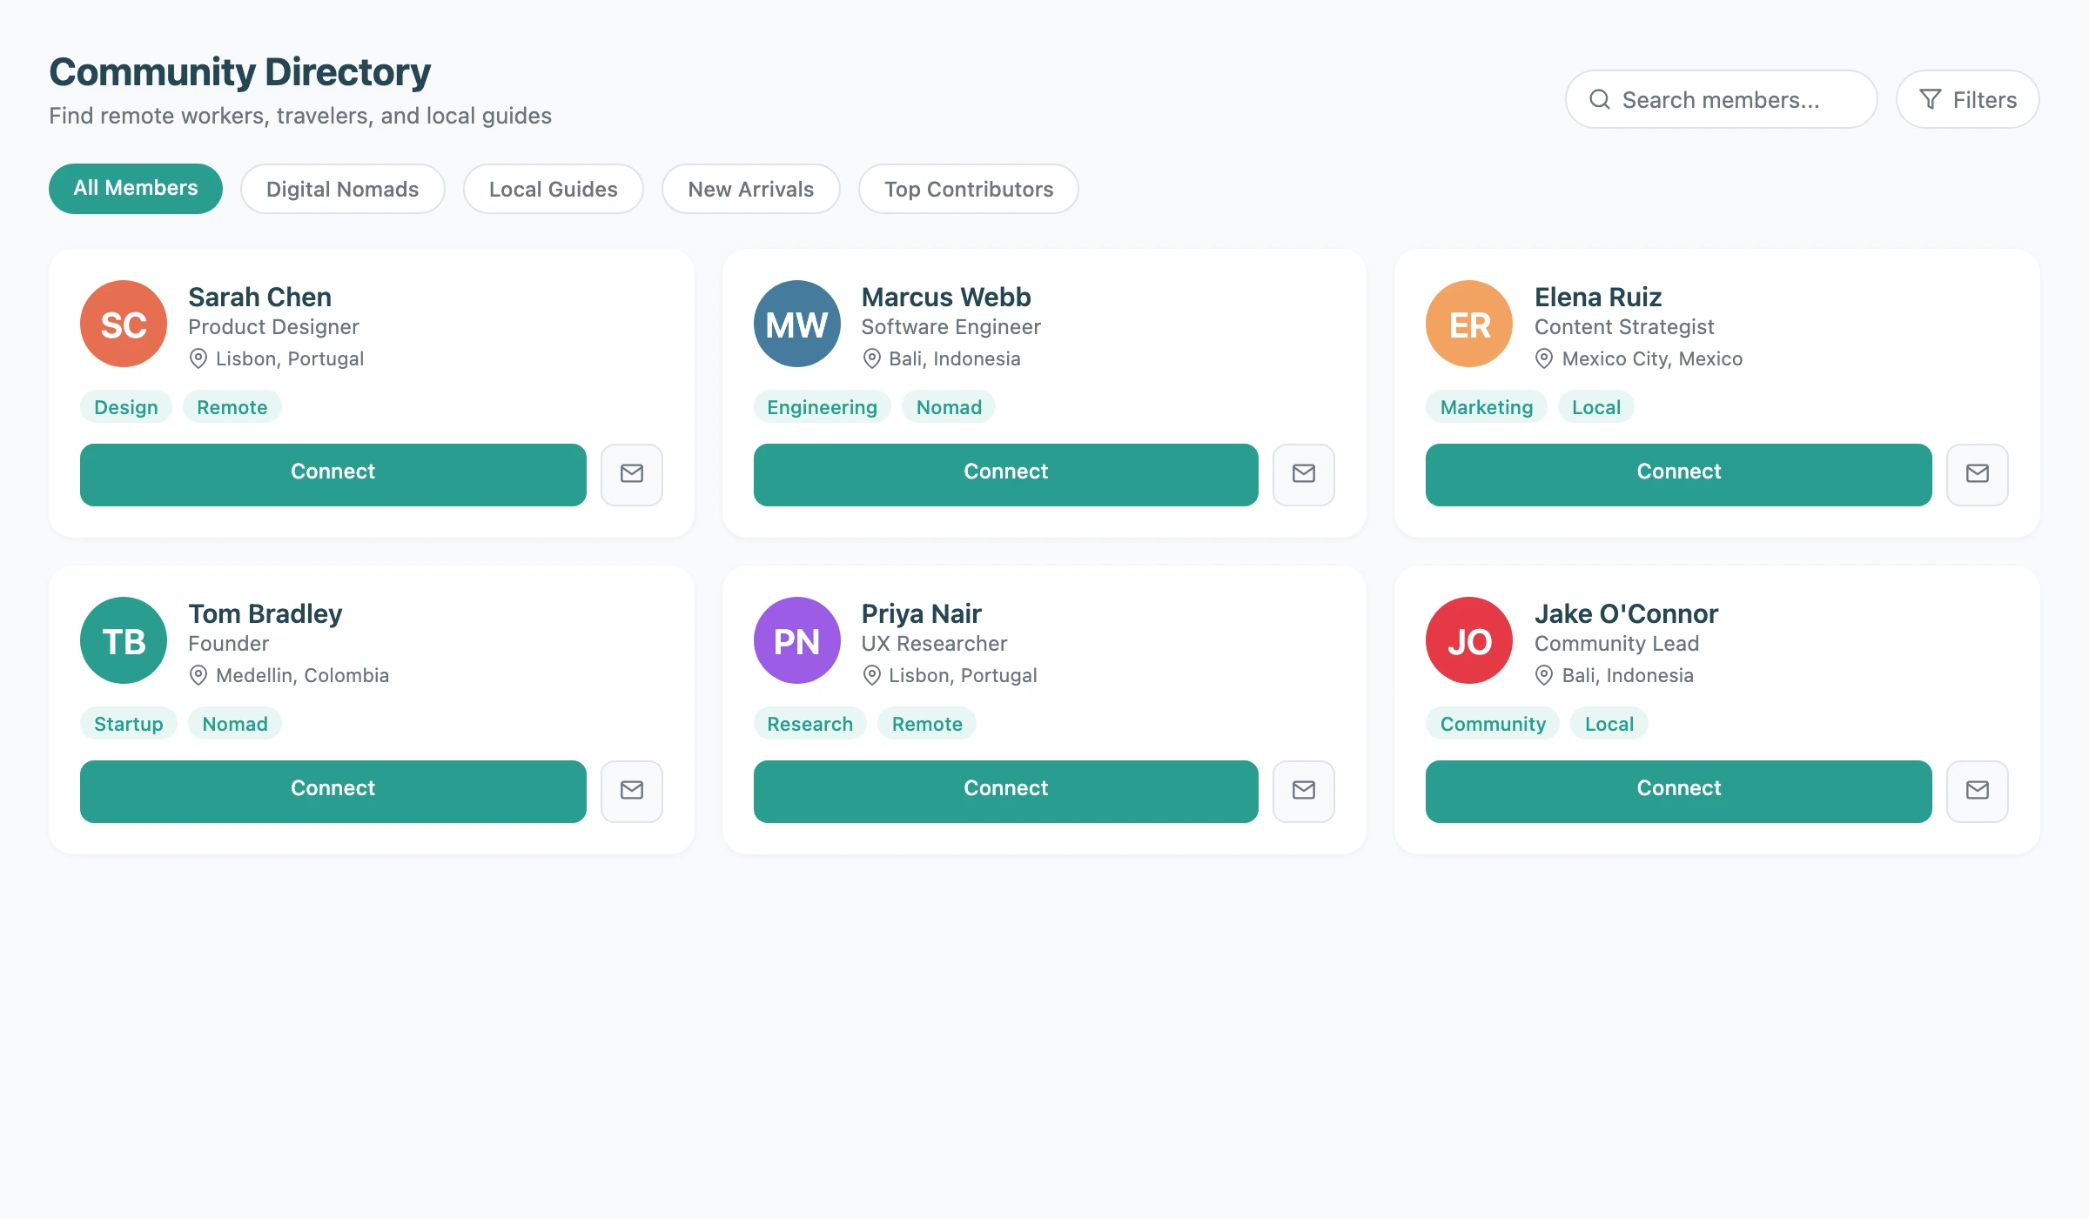2089x1218 pixels.
Task: Connect with Priya Nair
Action: click(x=1005, y=791)
